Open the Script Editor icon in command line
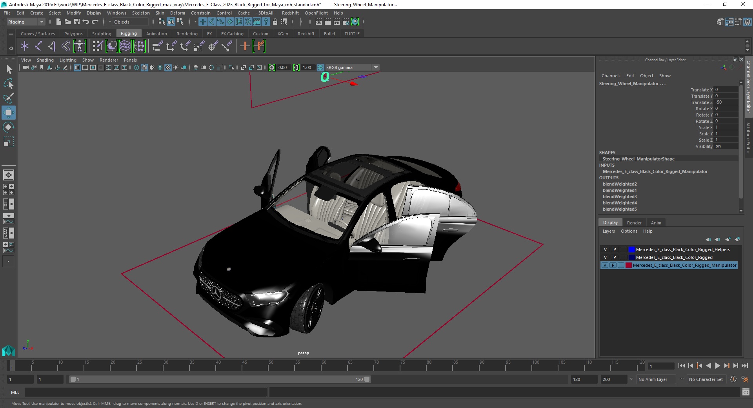The width and height of the screenshot is (753, 408). click(746, 392)
